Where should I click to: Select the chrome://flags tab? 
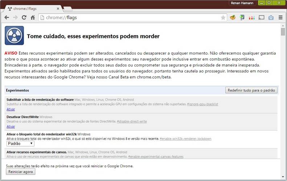33,9
